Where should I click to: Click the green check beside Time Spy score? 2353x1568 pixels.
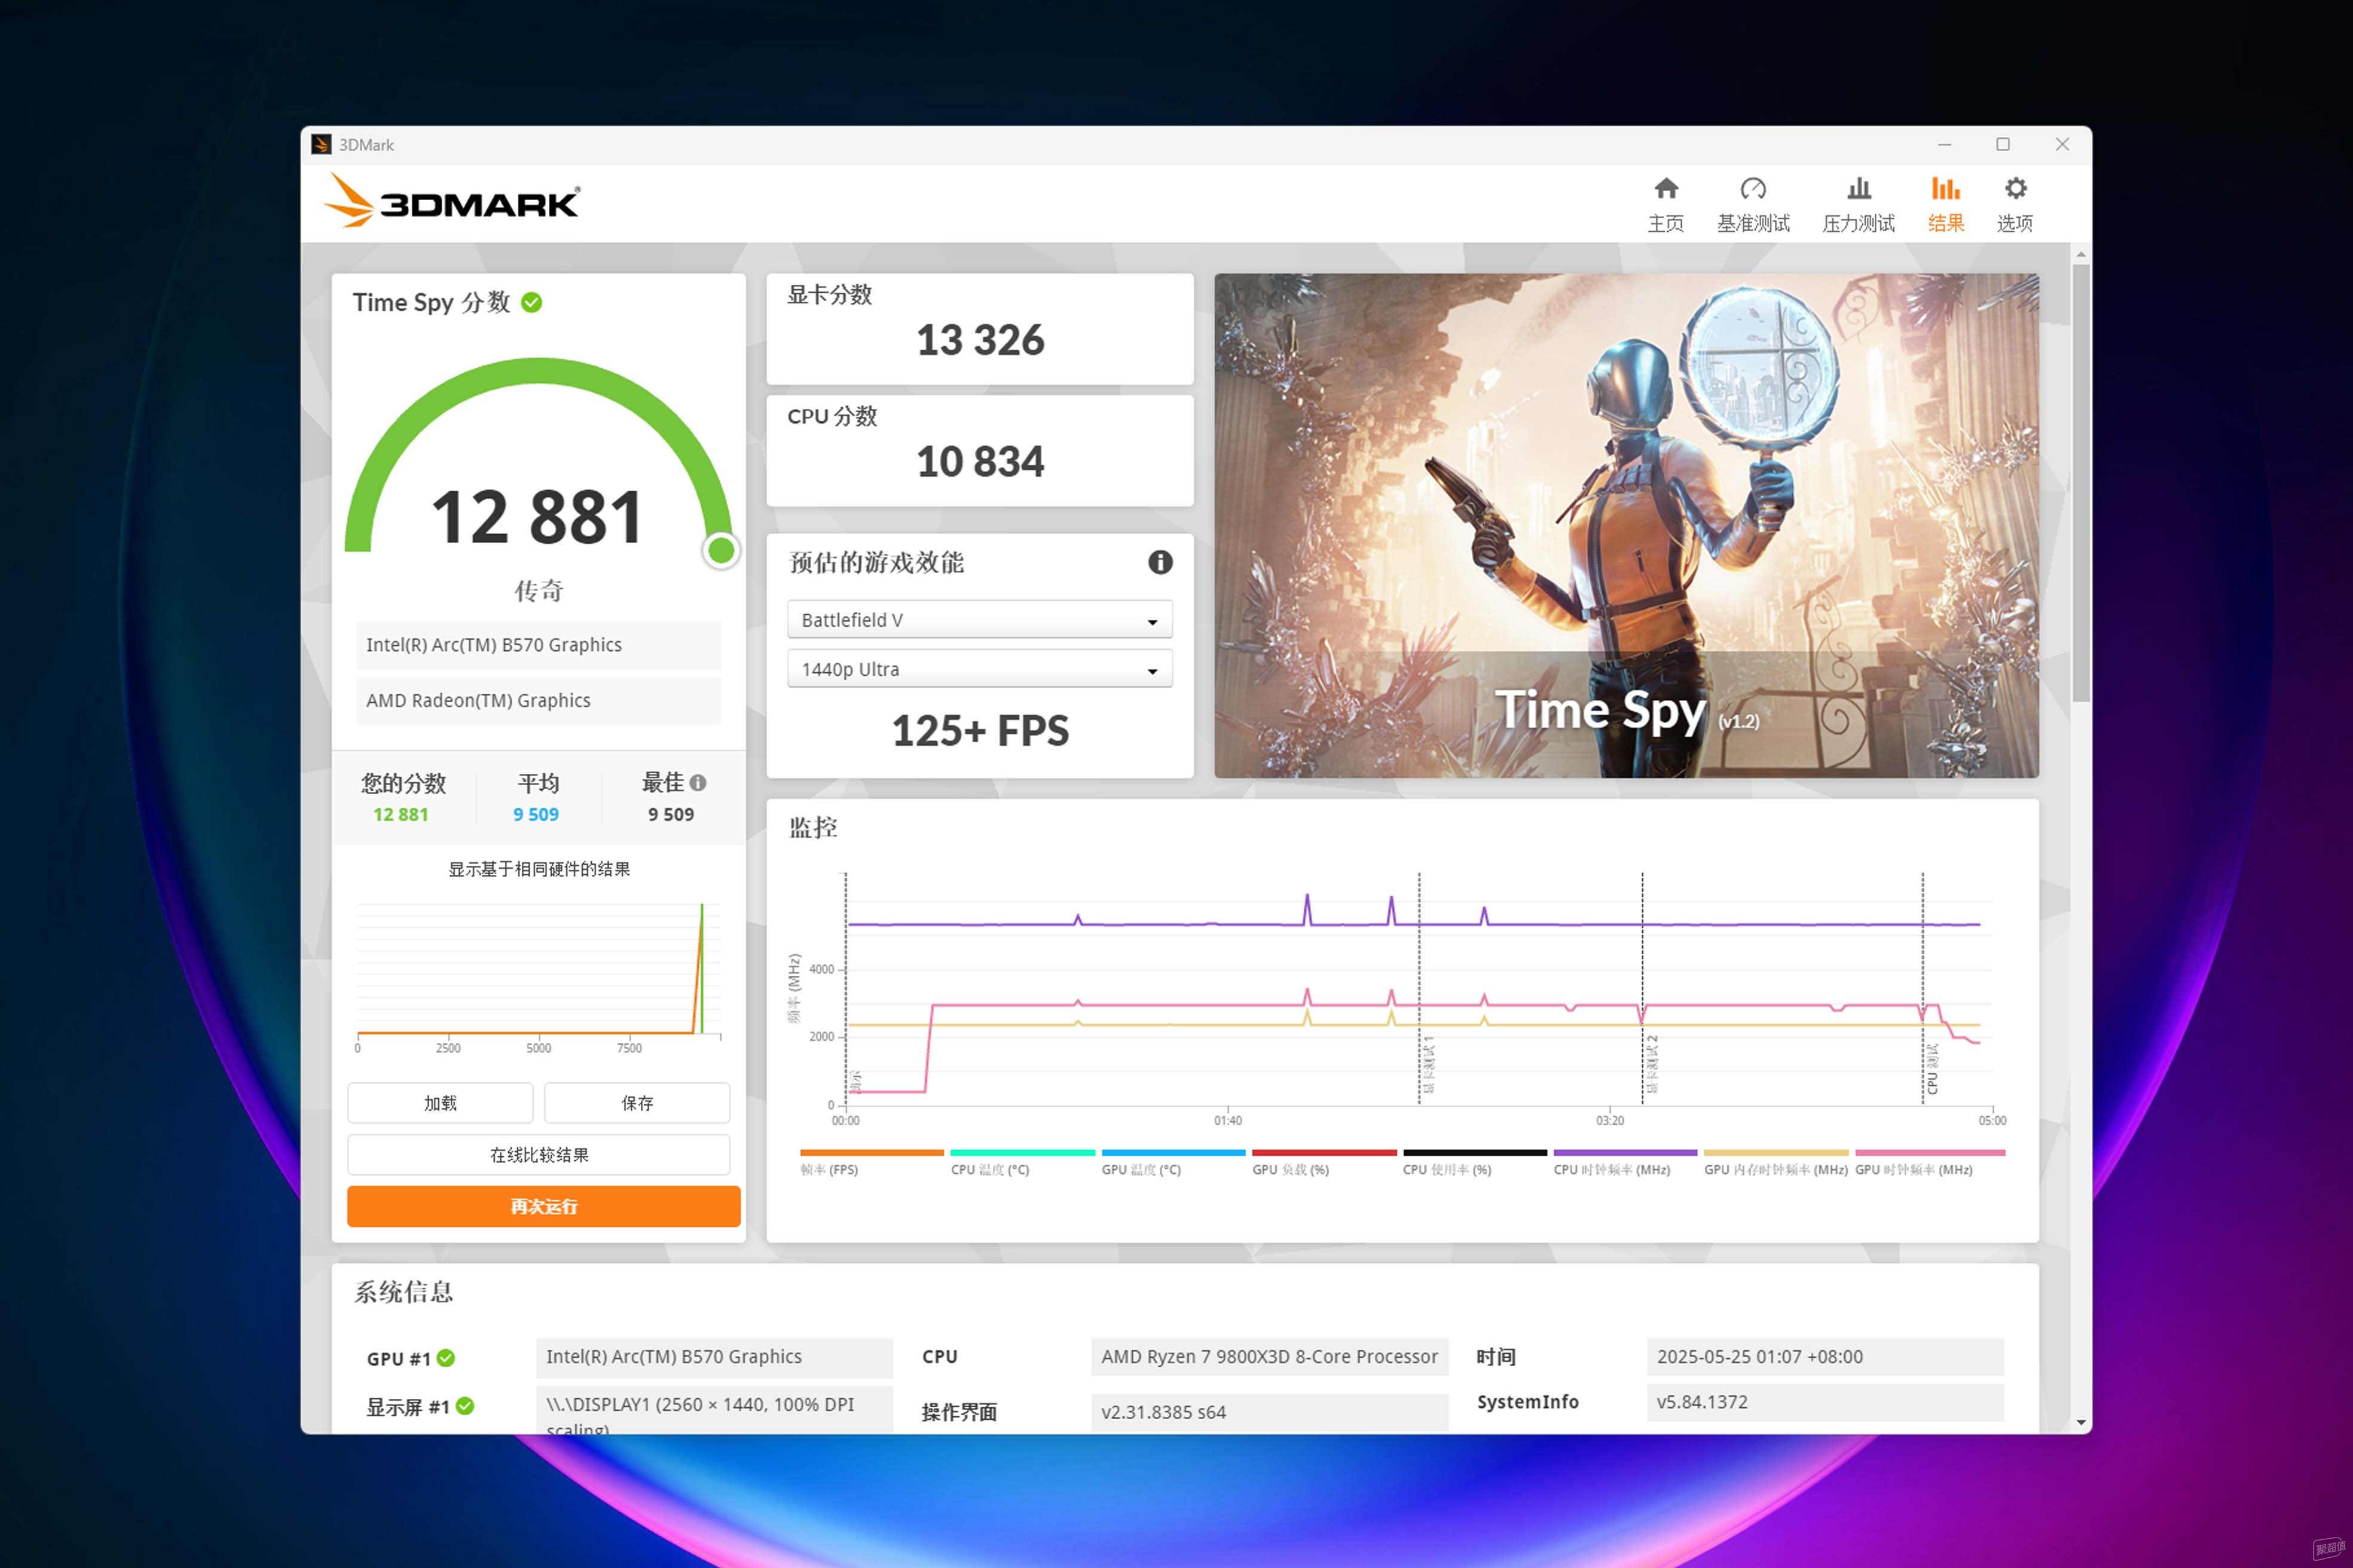(532, 302)
